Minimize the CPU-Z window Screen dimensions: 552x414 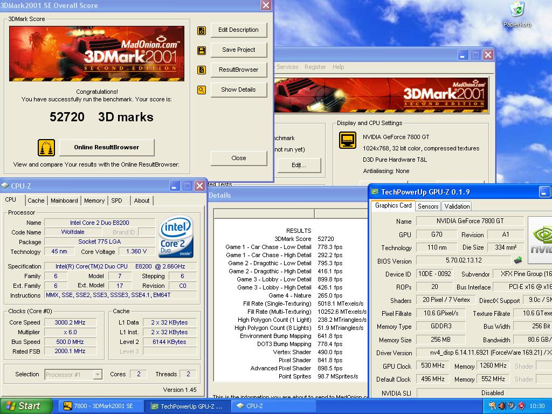pos(175,185)
